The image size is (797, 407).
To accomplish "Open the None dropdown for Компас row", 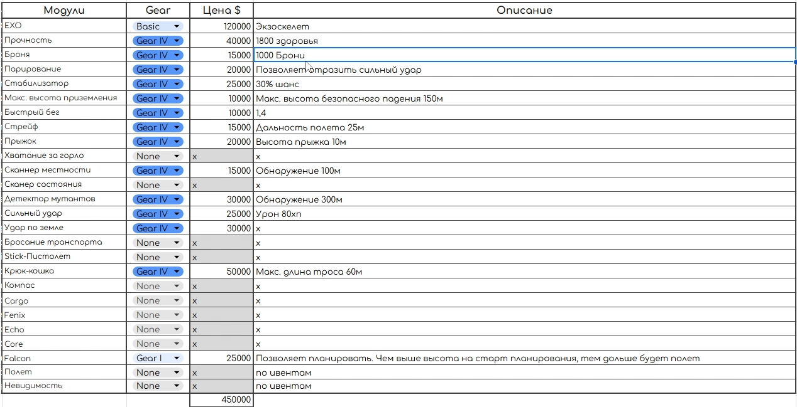I will (x=158, y=286).
